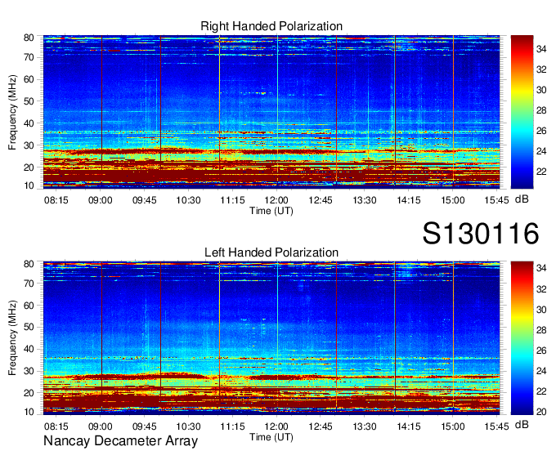Click "Time (UT)" label under the left-handed plot
The width and height of the screenshot is (556, 451).
tap(271, 437)
